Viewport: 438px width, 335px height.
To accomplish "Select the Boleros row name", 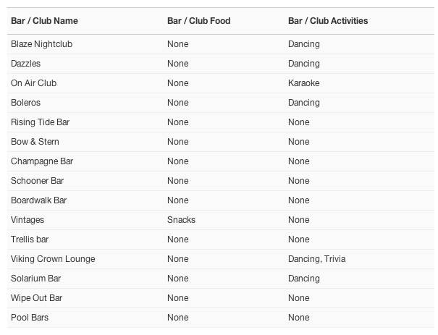I will coord(25,103).
